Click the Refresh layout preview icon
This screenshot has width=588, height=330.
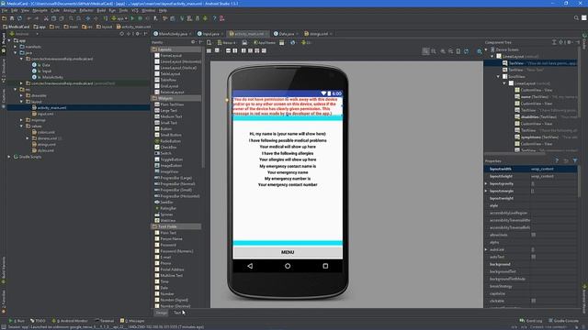(466, 51)
